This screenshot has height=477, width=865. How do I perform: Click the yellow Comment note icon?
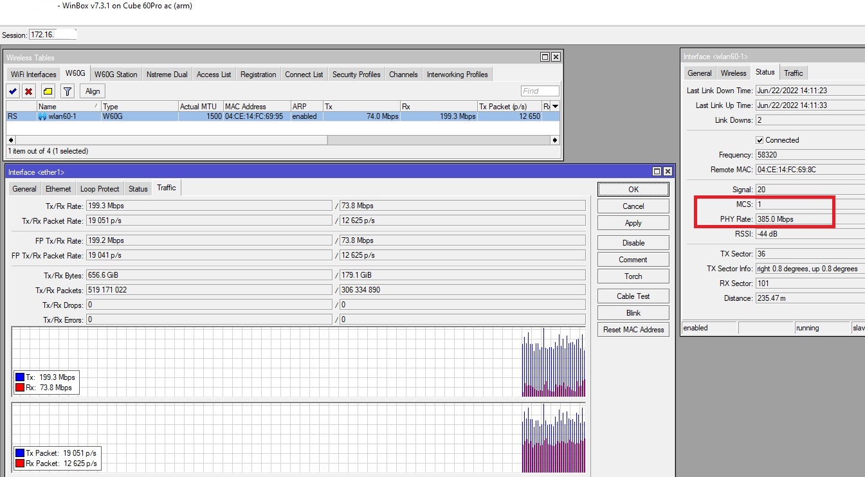48,91
